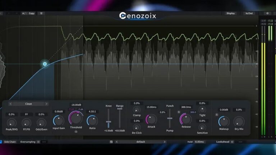The width and height of the screenshot is (276, 155).
Task: Click the Ratio knob
Action: pyautogui.click(x=92, y=121)
